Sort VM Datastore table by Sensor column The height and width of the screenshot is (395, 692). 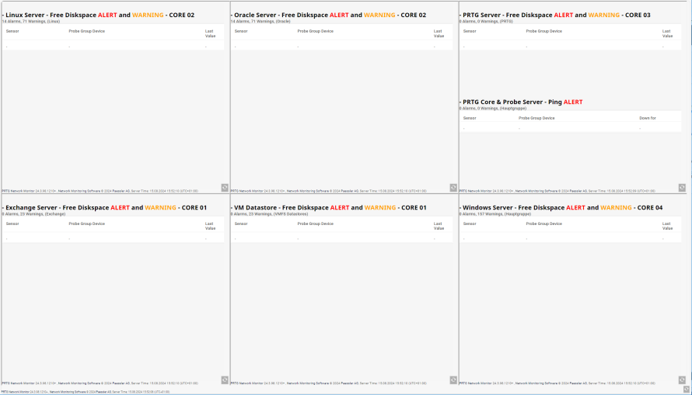(x=241, y=223)
